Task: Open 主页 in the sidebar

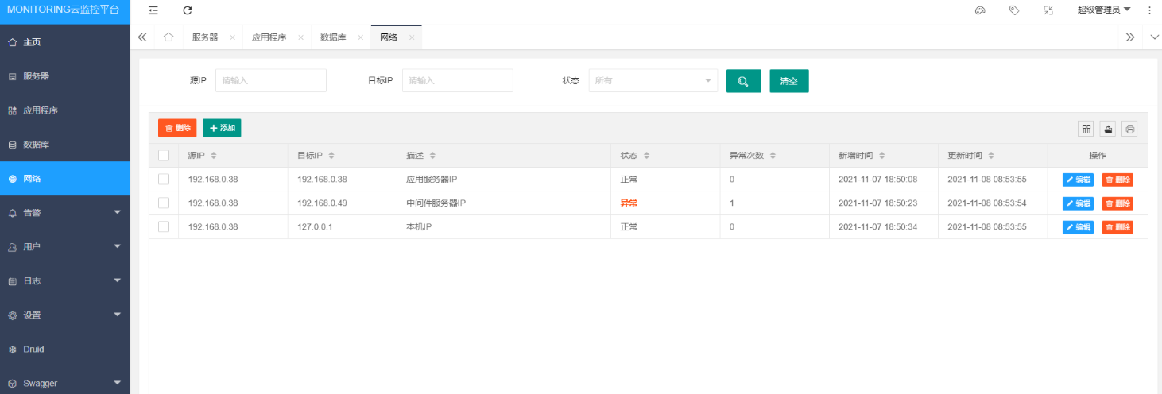Action: pyautogui.click(x=65, y=42)
